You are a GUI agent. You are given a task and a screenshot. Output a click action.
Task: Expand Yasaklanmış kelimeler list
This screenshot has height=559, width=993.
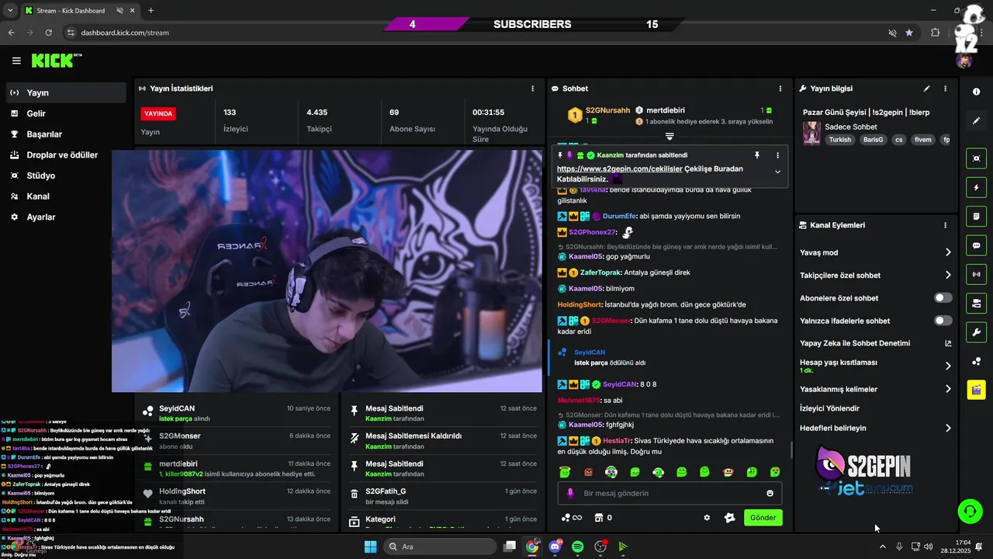[875, 389]
